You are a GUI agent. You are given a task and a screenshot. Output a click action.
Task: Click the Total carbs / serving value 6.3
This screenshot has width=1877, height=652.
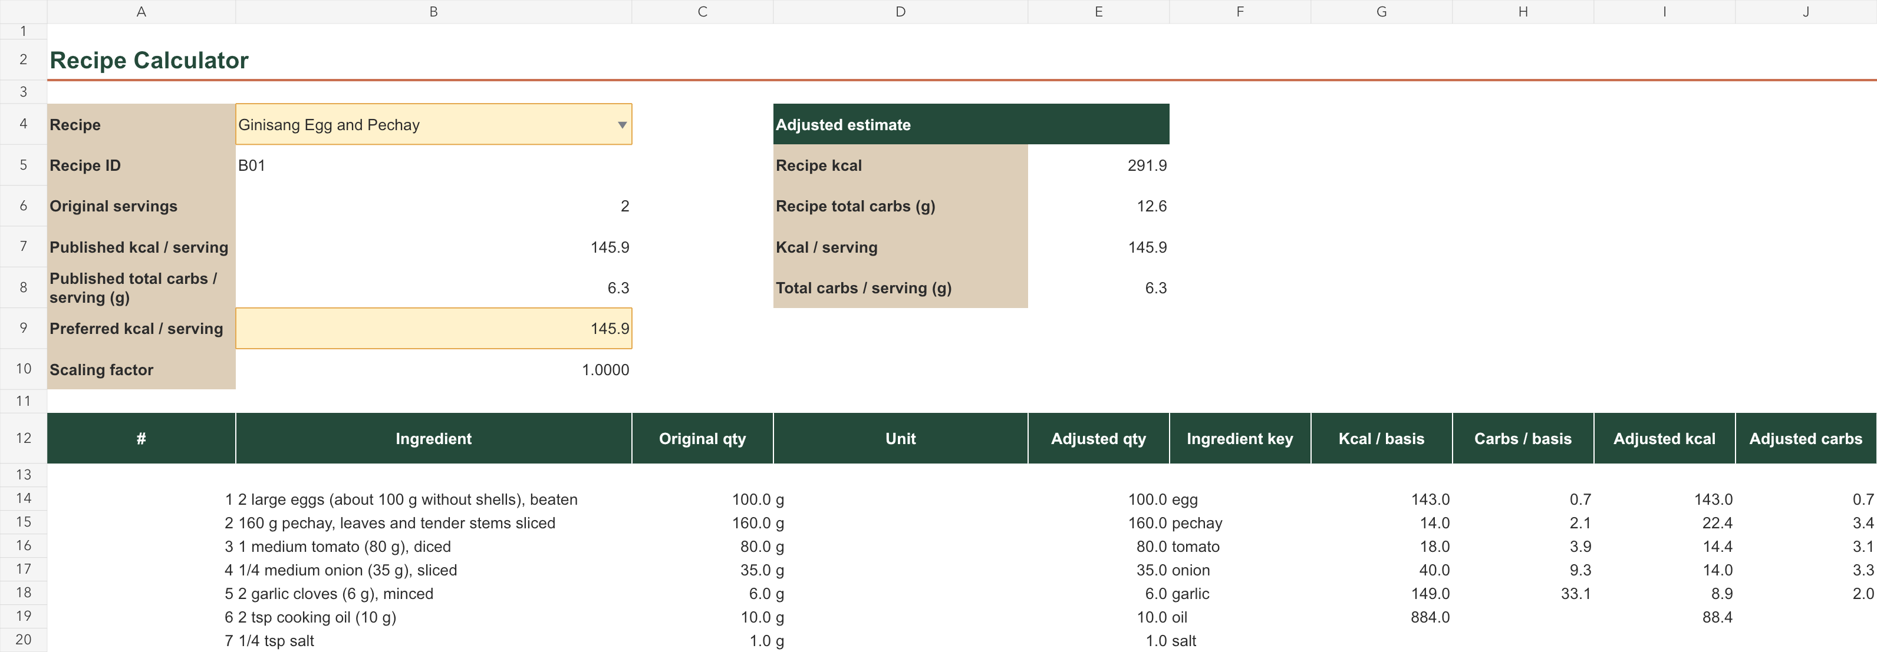click(x=1155, y=287)
